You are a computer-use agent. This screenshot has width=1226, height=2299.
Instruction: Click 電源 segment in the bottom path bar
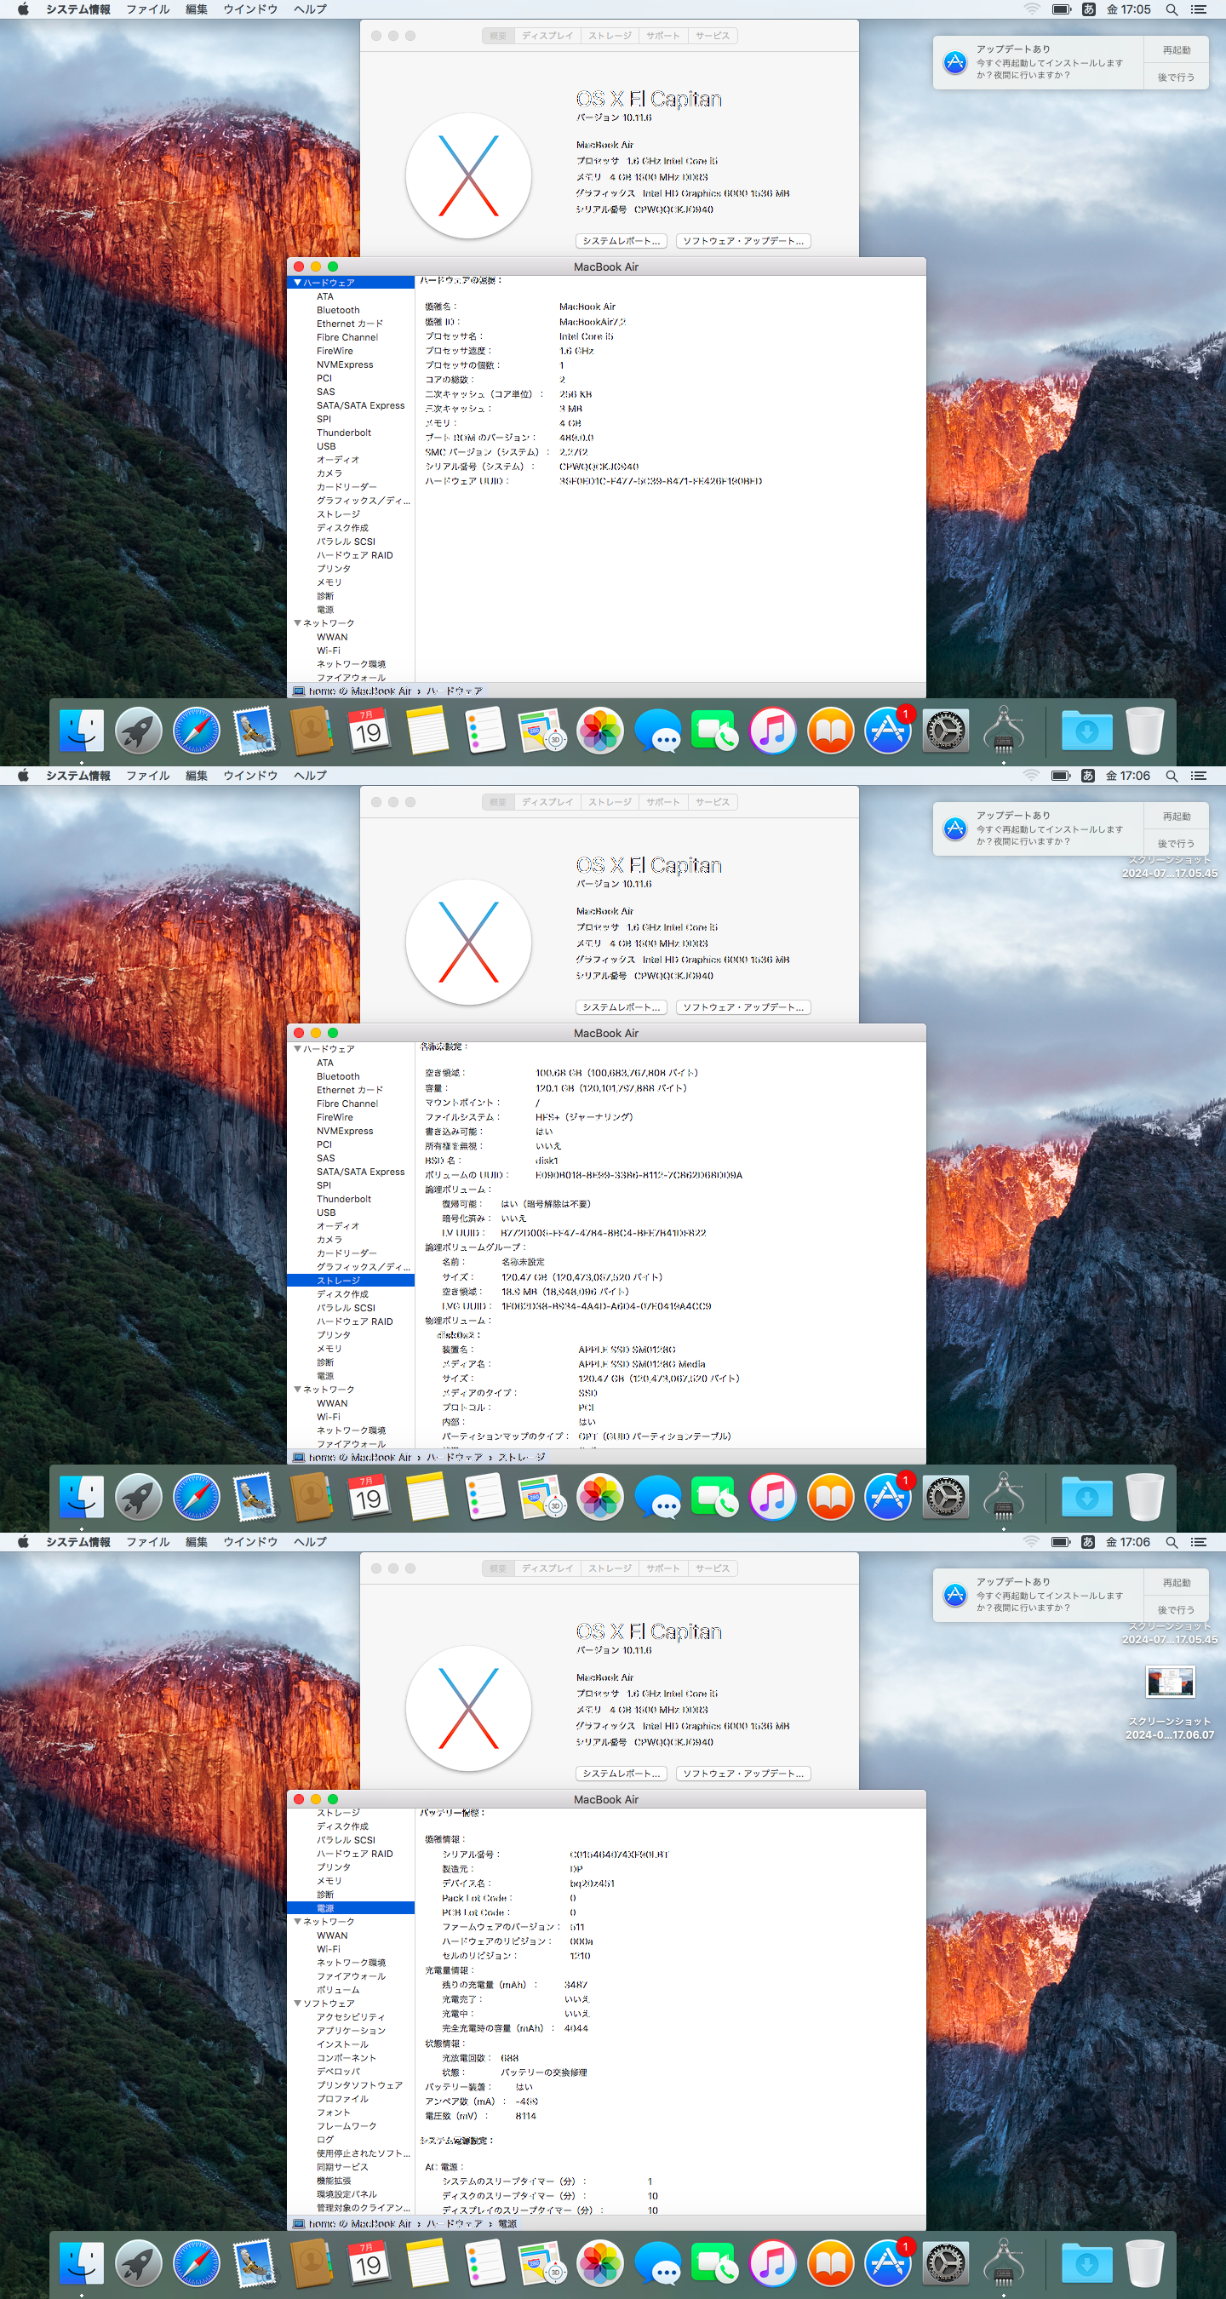[x=507, y=2223]
